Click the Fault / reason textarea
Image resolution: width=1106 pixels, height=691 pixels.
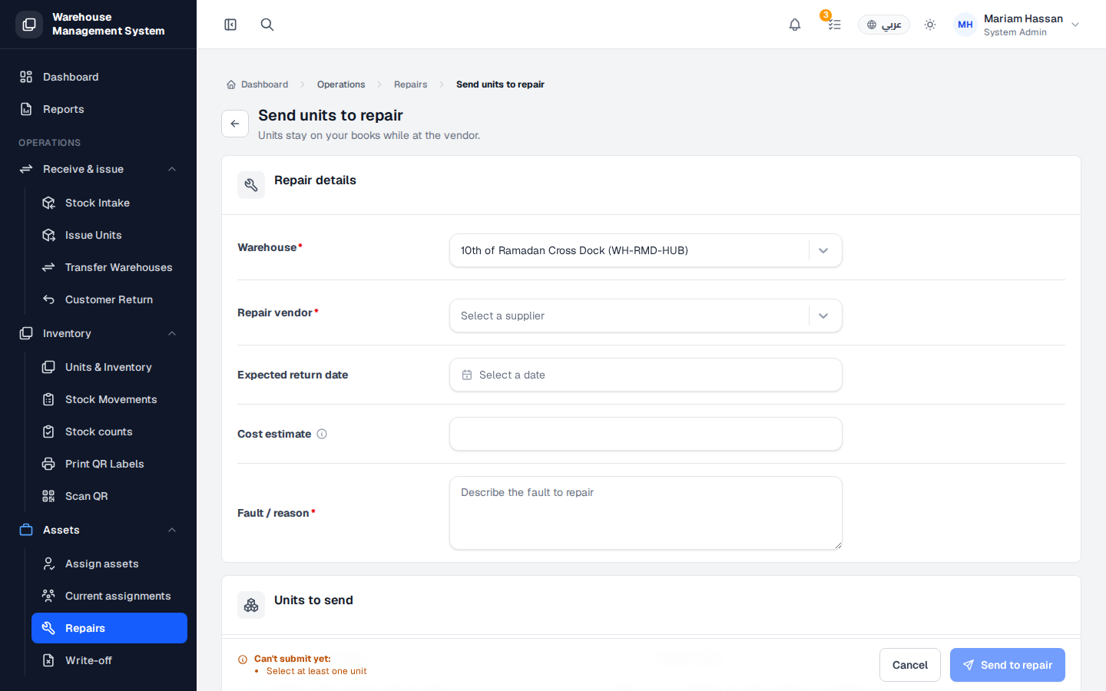click(x=646, y=513)
